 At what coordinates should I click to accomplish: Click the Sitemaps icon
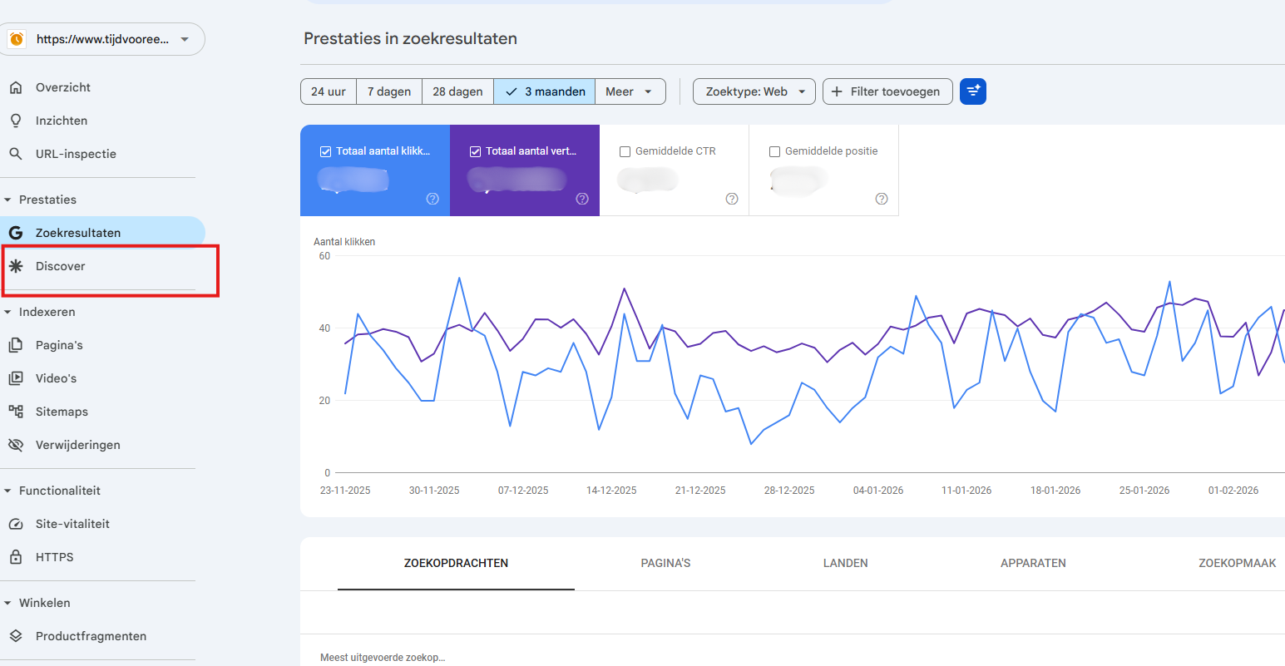point(17,411)
